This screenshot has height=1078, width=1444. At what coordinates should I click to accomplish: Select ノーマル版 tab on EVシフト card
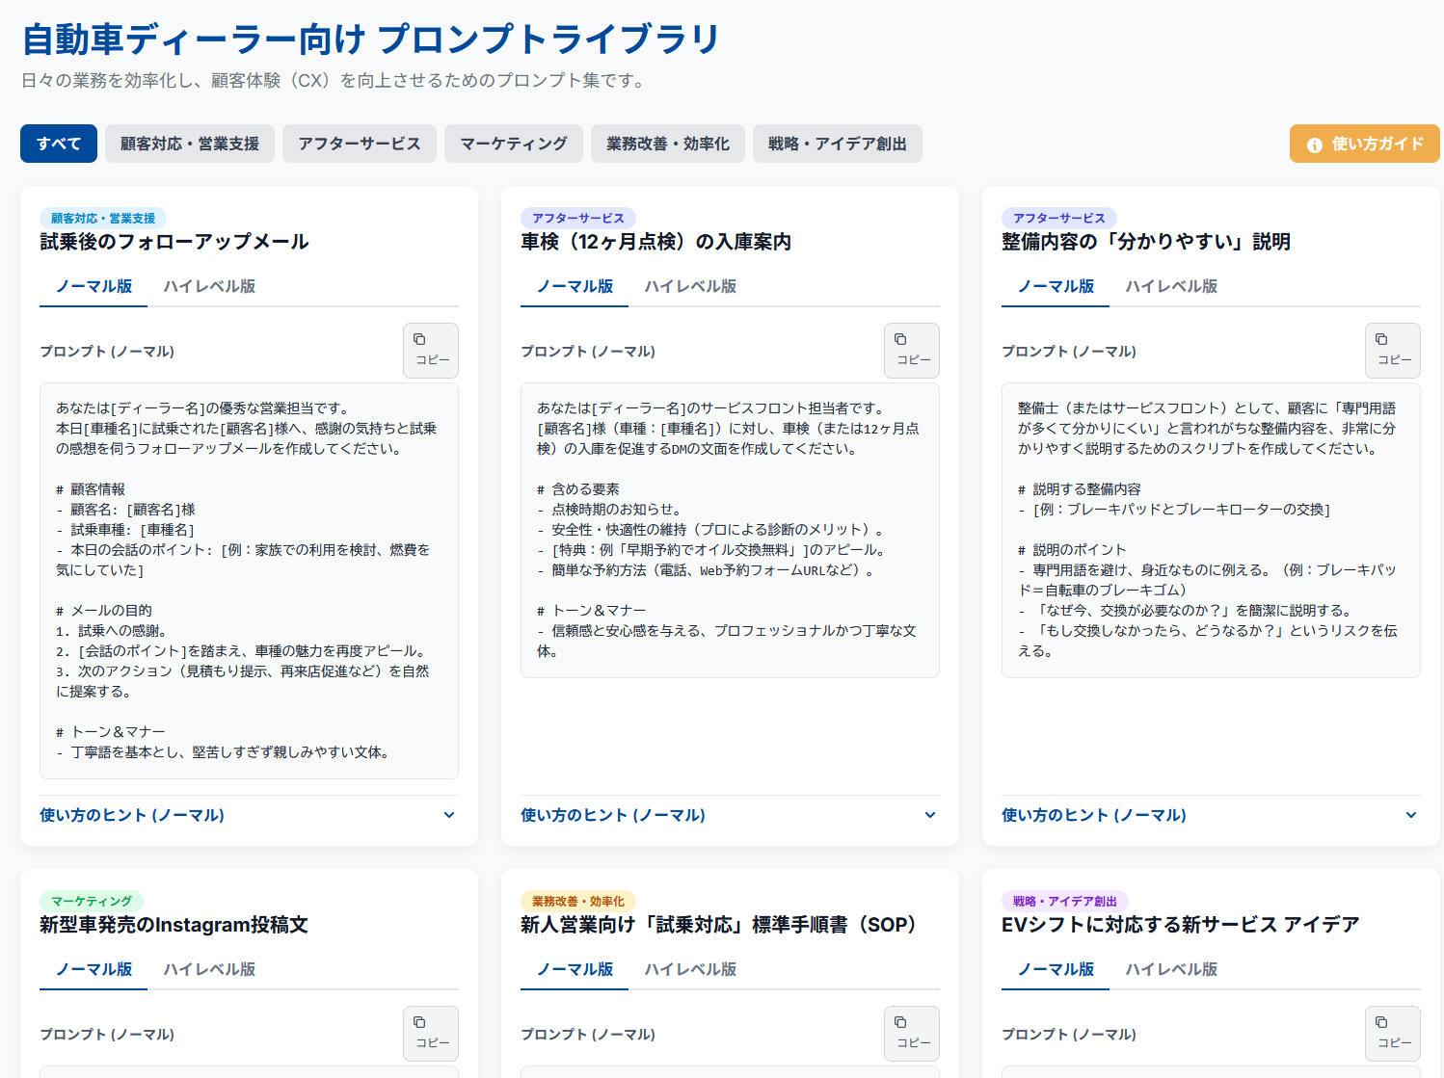(x=1056, y=969)
